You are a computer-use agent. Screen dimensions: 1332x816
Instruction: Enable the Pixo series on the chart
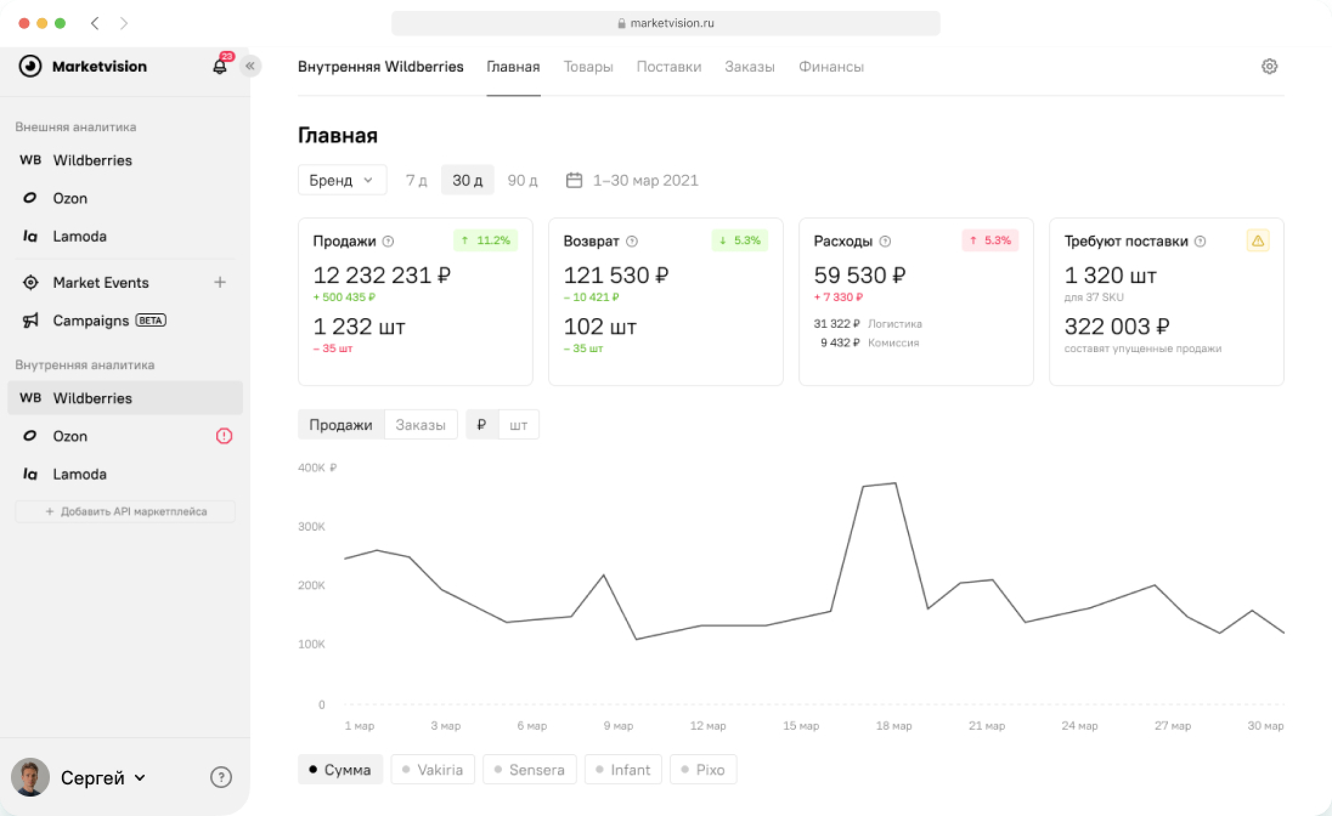click(703, 769)
